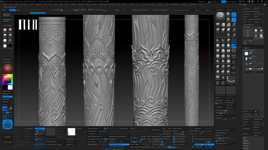Toggle Transp transparency mode
The width and height of the screenshot is (268, 150).
pos(234,62)
